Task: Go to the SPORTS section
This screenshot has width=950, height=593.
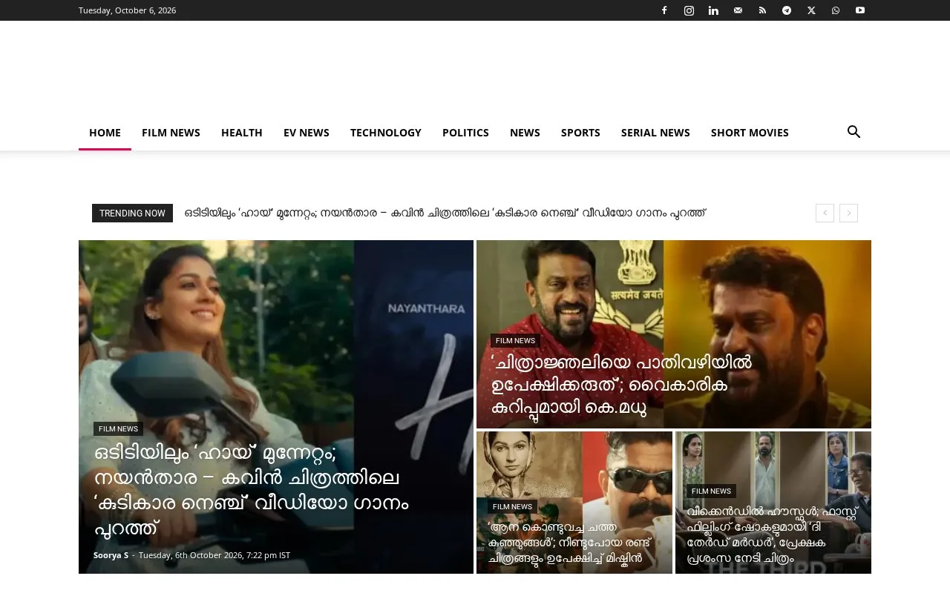Action: click(x=580, y=133)
